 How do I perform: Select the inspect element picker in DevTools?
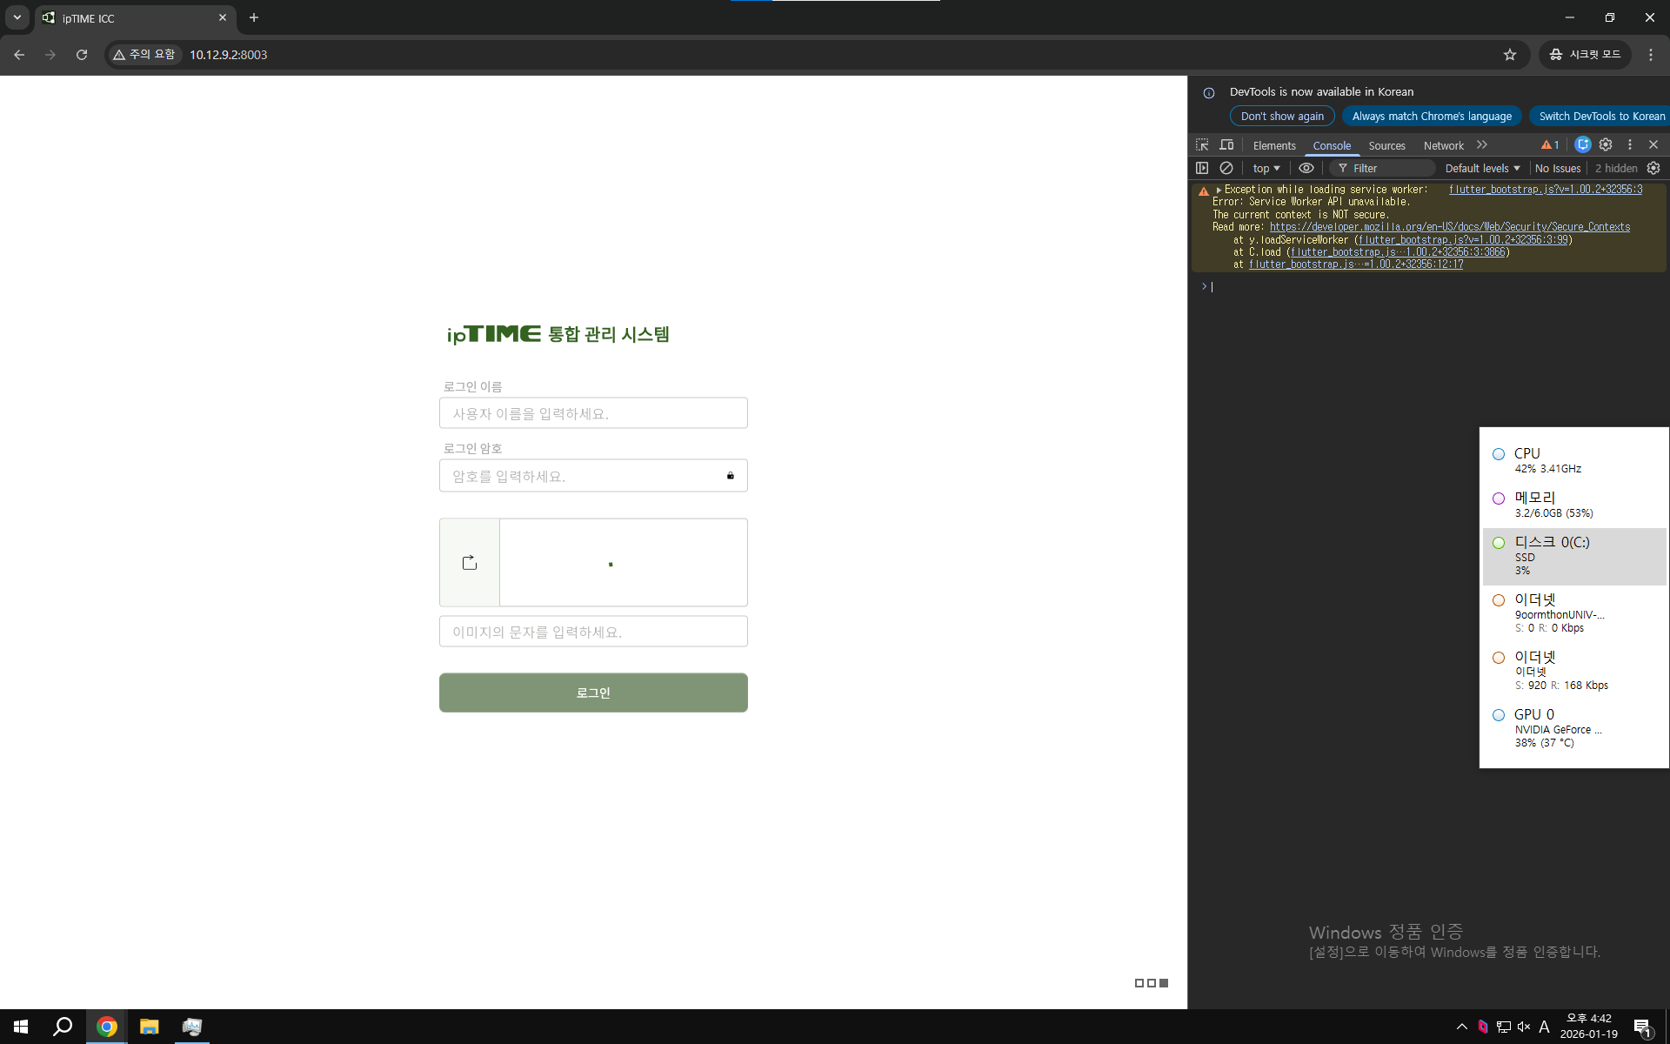(1202, 145)
